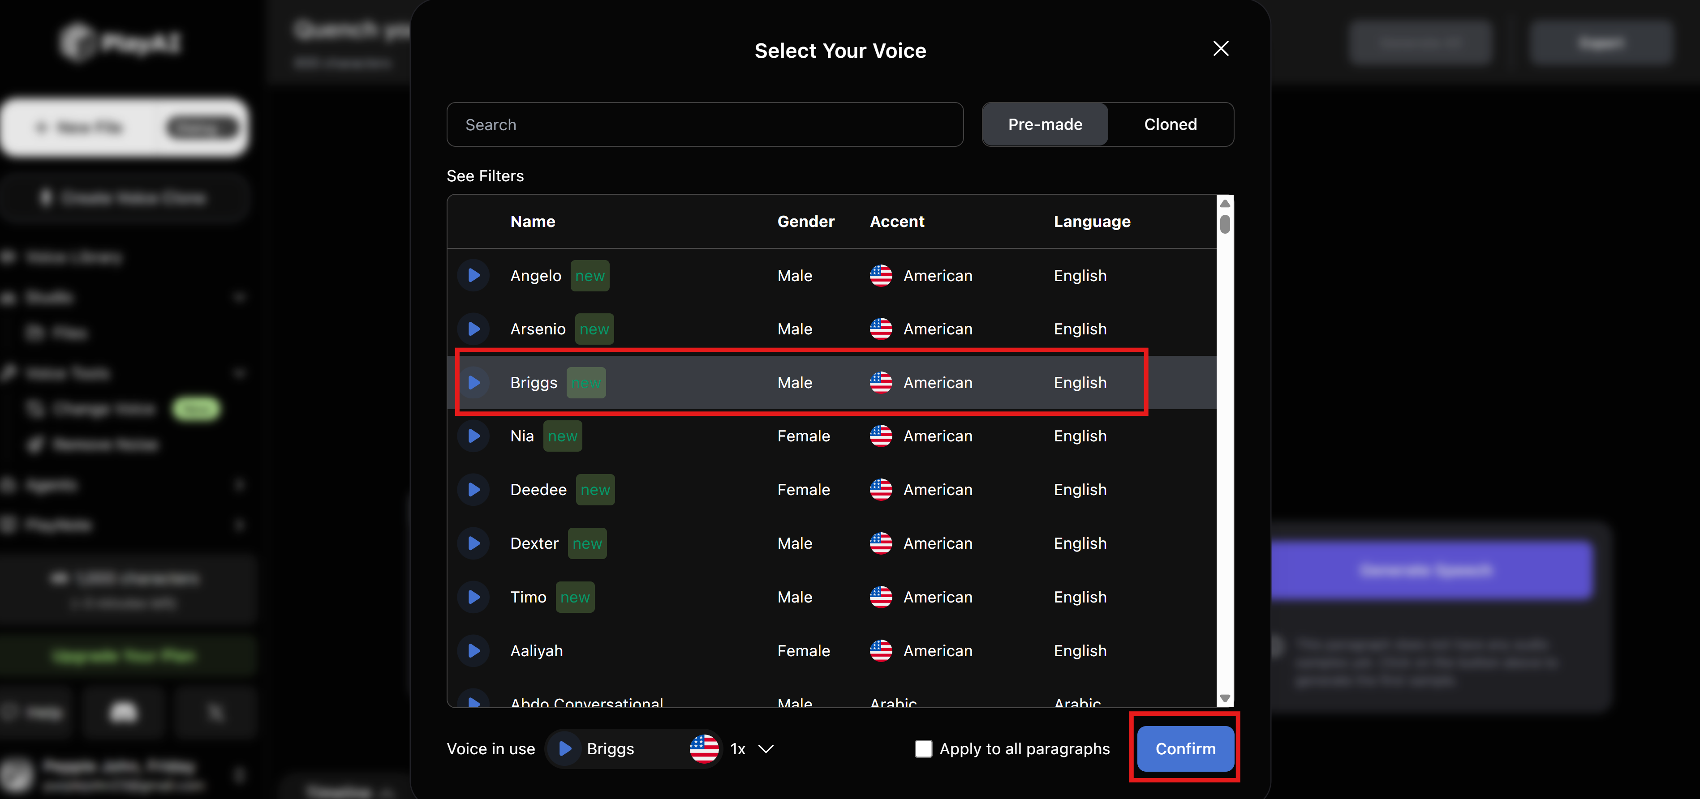Close the Select Your Voice dialog

tap(1220, 49)
